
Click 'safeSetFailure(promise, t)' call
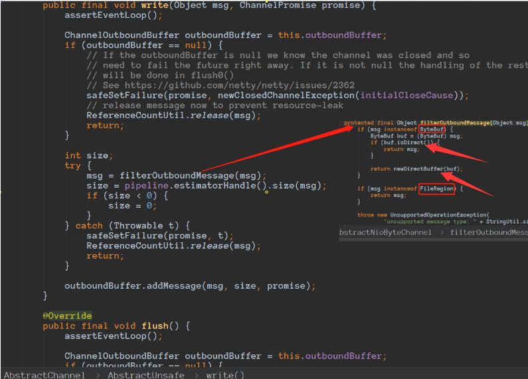[160, 236]
